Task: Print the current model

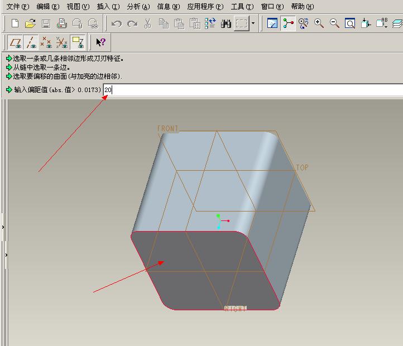Action: click(x=62, y=23)
